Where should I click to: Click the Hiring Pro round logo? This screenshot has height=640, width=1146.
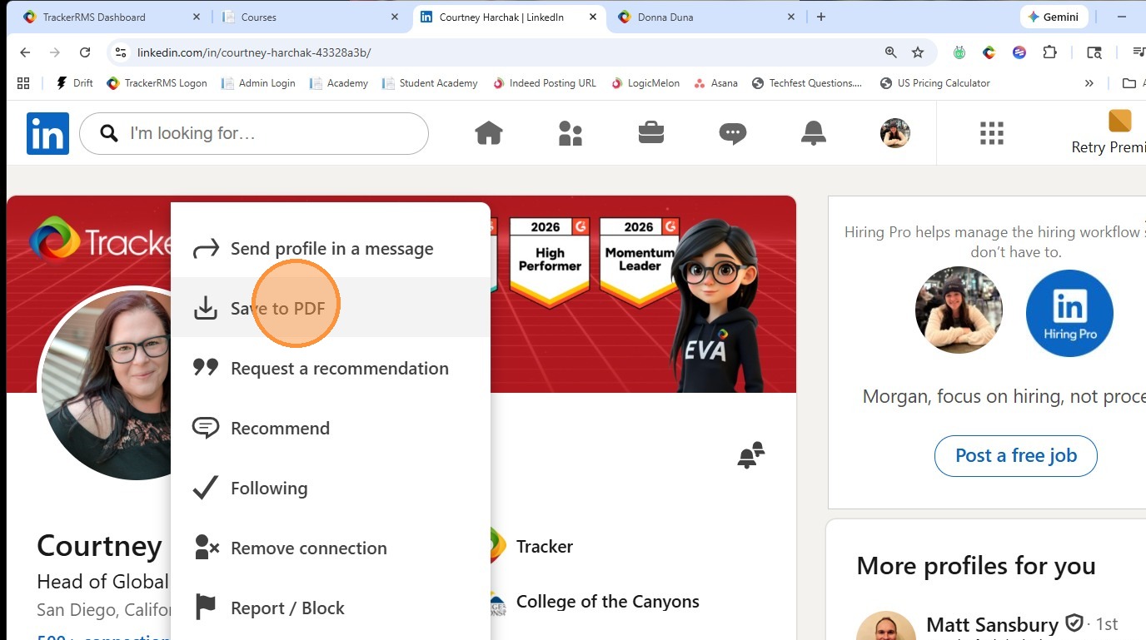1069,313
